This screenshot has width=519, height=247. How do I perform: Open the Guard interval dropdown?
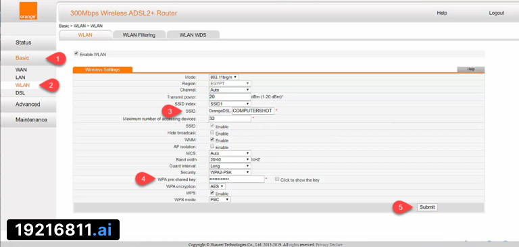coord(230,166)
